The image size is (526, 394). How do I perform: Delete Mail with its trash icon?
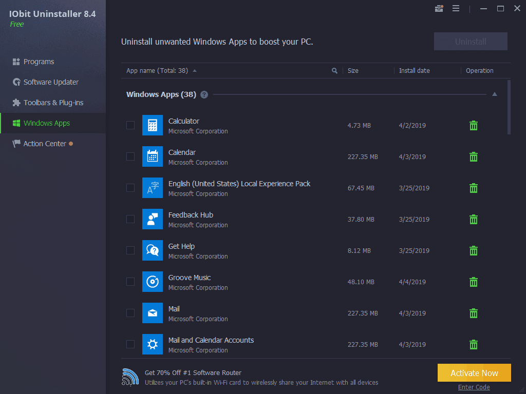click(x=473, y=313)
